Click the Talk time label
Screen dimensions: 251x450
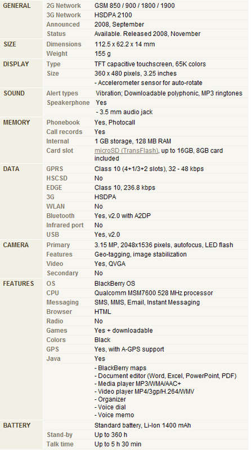(x=60, y=444)
